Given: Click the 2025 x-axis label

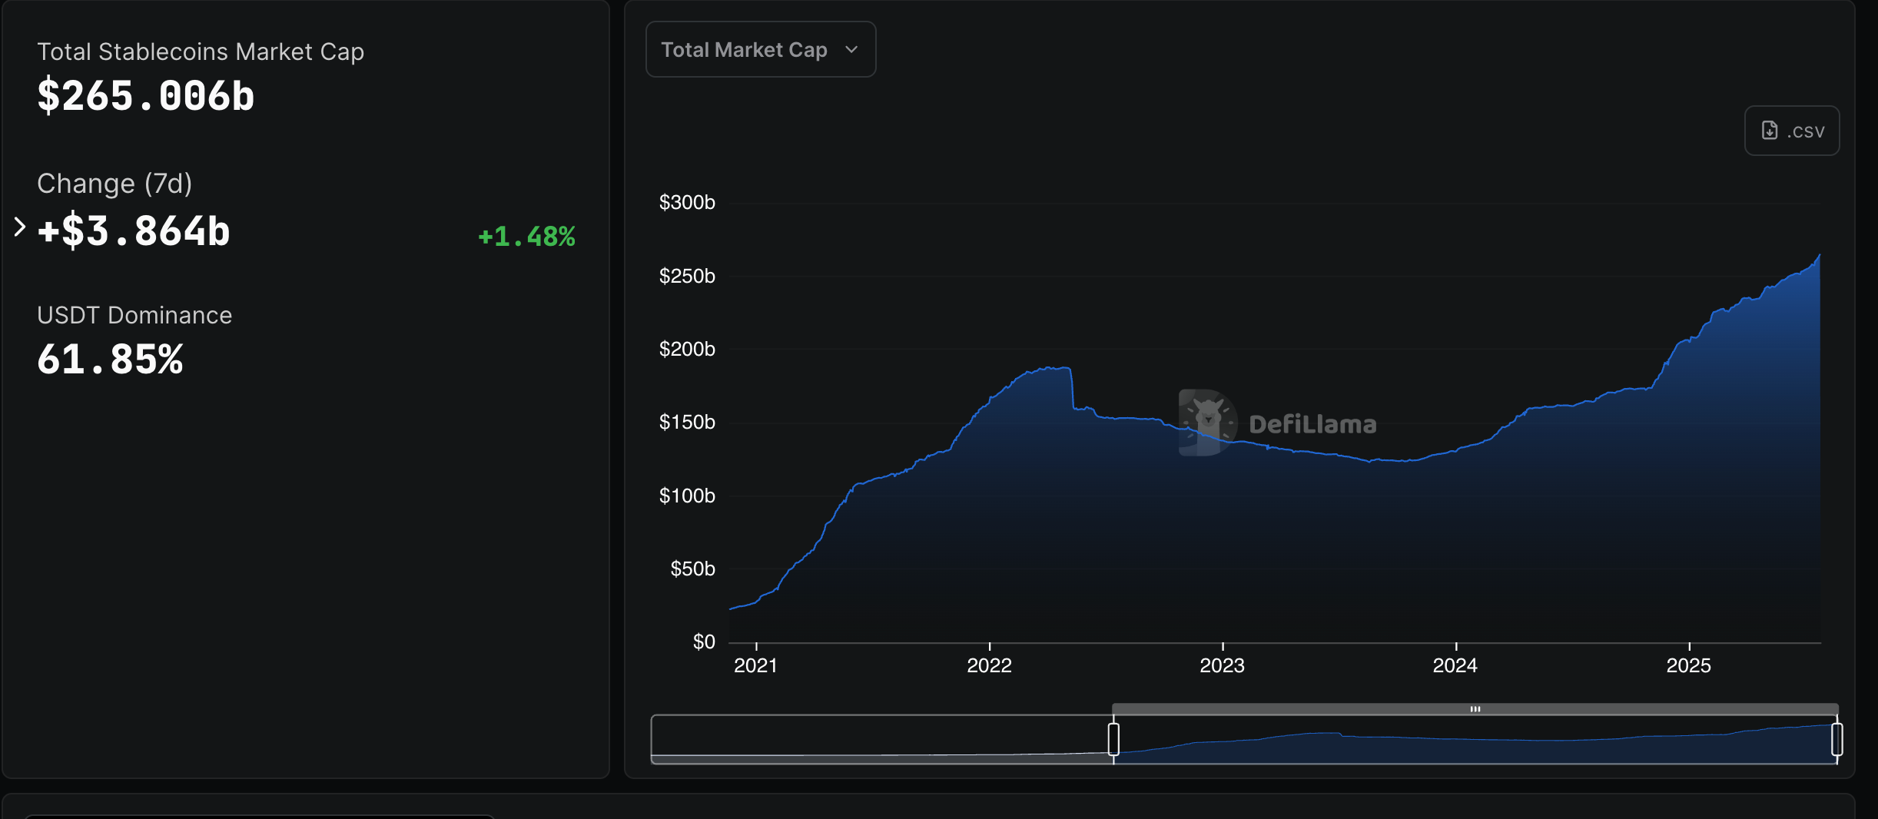Looking at the screenshot, I should (x=1688, y=665).
